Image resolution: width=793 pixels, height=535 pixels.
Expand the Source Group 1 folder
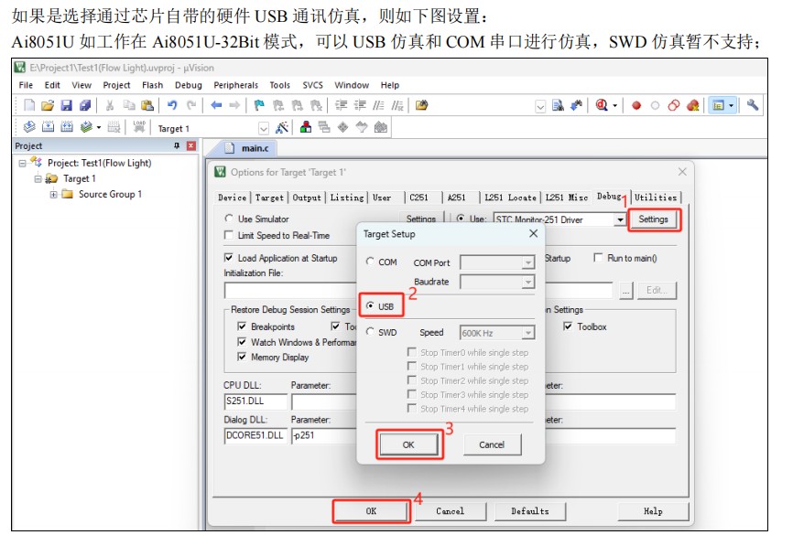coord(54,195)
